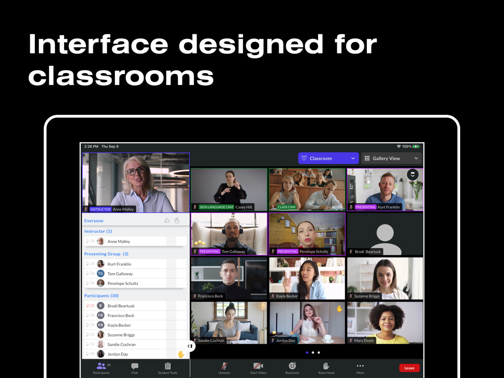Raise Hand using the hand icon
This screenshot has height=378, width=504.
coord(326,366)
